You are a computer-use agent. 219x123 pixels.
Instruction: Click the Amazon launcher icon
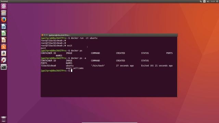4,53
